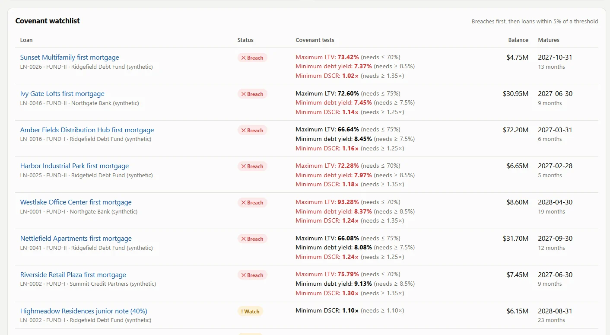Click the LN-0002 Summit Credit Partners subtitle
The image size is (610, 335).
pos(88,284)
